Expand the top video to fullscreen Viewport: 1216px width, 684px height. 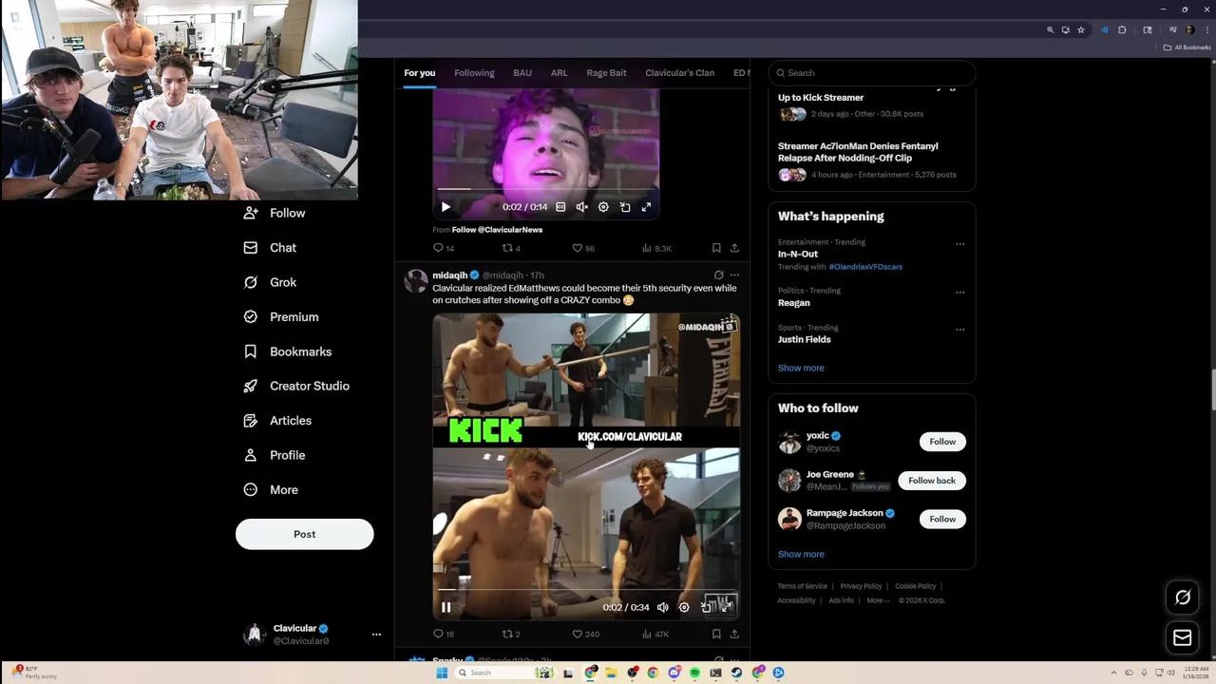646,207
